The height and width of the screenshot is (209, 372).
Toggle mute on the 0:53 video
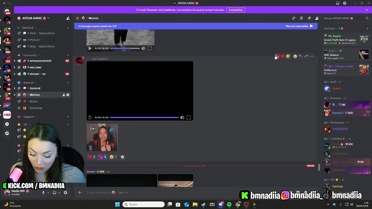point(182,117)
